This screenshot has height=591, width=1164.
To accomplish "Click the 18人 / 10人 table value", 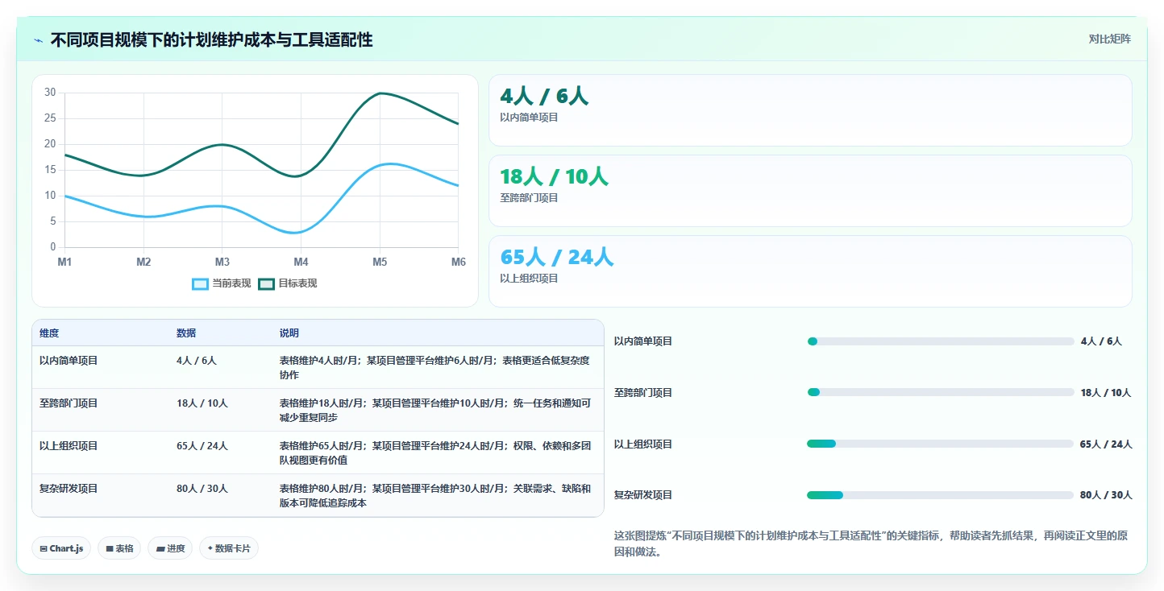I will 202,403.
